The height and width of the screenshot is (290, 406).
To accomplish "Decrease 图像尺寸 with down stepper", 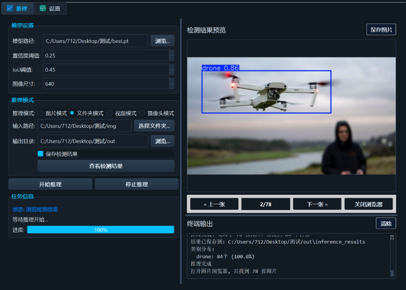I will pos(172,87).
